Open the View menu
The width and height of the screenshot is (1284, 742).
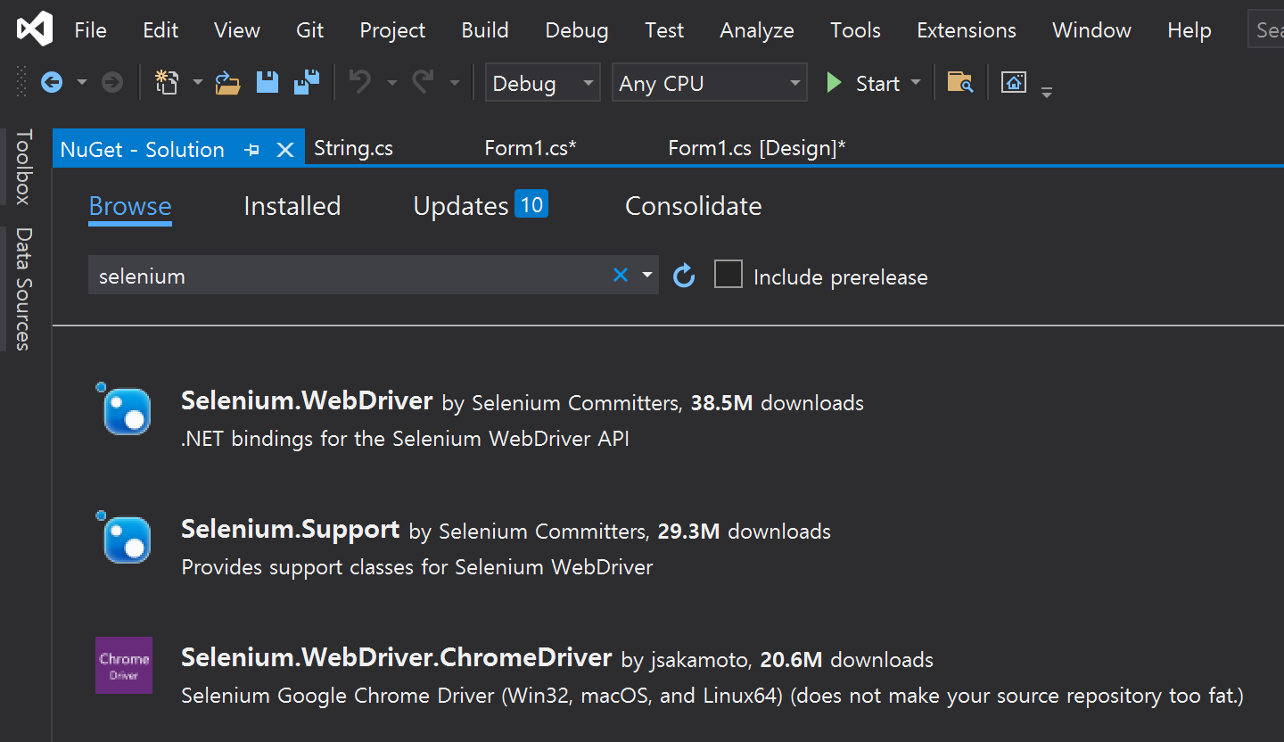pos(237,30)
